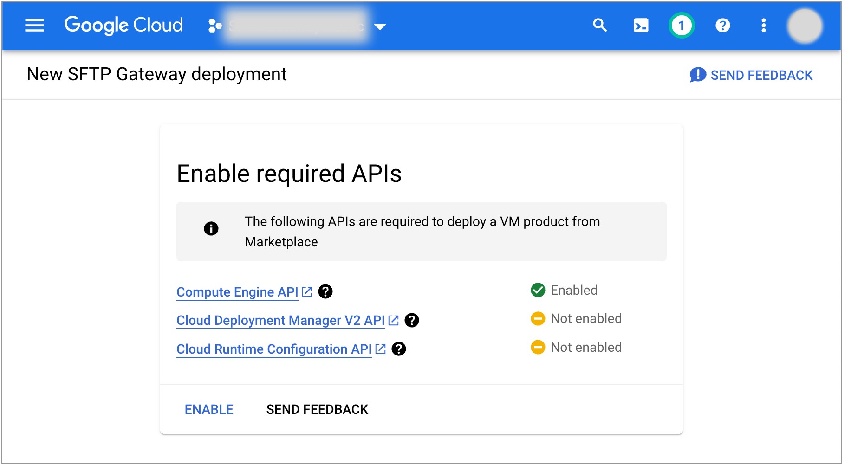Click the required APIs notice message text
This screenshot has height=465, width=845.
click(x=422, y=232)
